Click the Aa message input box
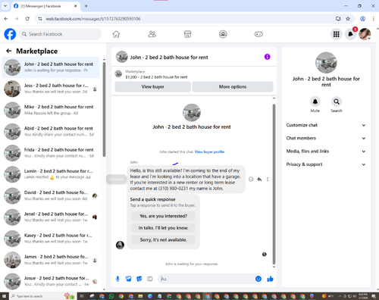Viewport: 379px width, 300px height. pos(207,279)
